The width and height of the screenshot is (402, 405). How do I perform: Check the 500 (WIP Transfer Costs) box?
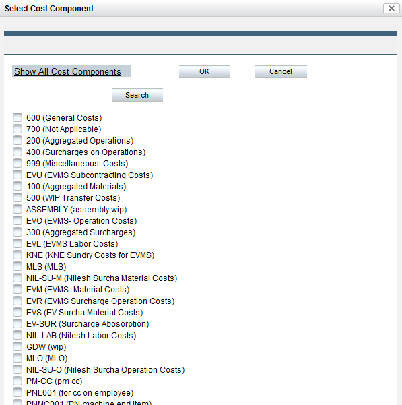[x=18, y=197]
